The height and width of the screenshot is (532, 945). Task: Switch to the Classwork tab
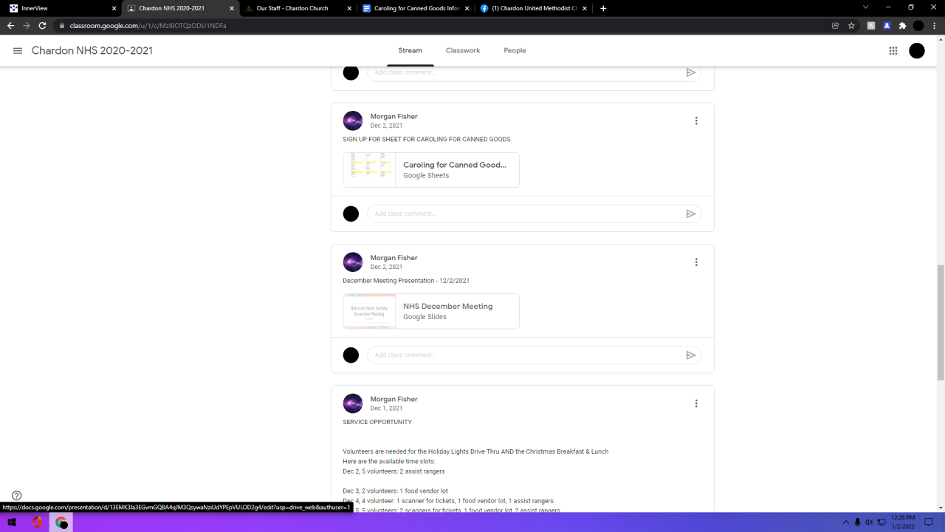[463, 51]
